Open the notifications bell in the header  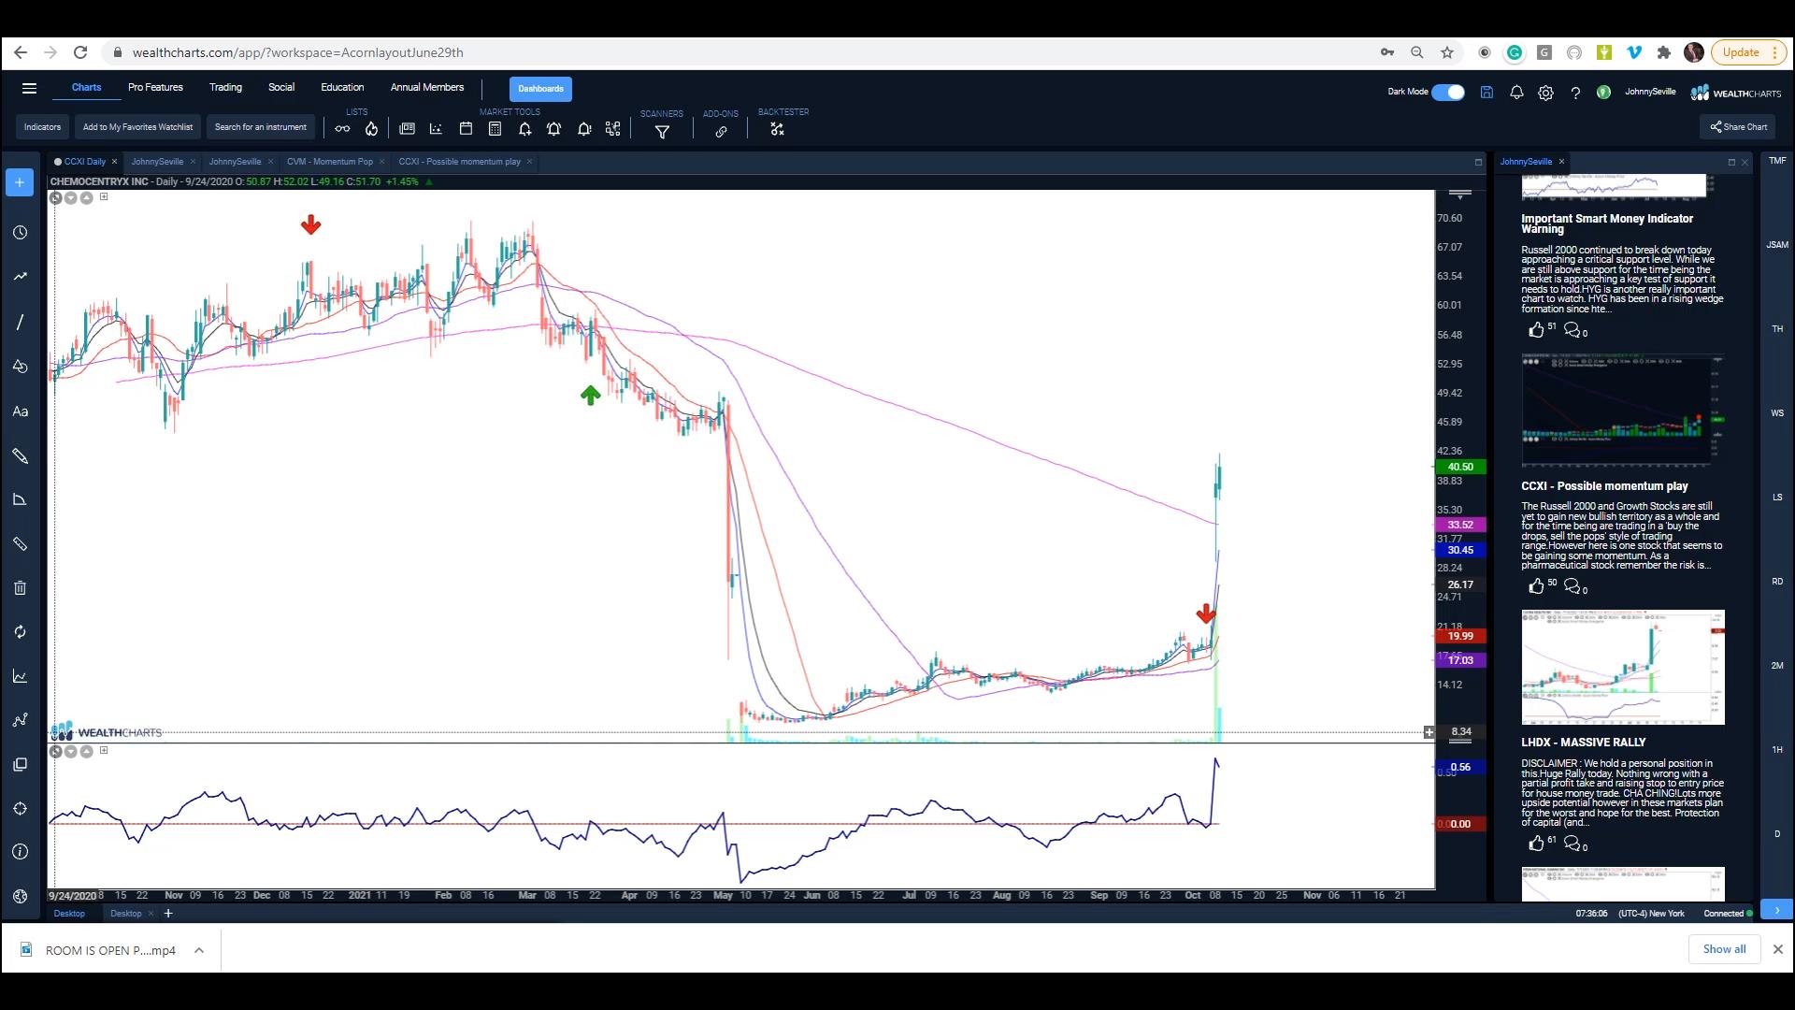[x=1516, y=92]
